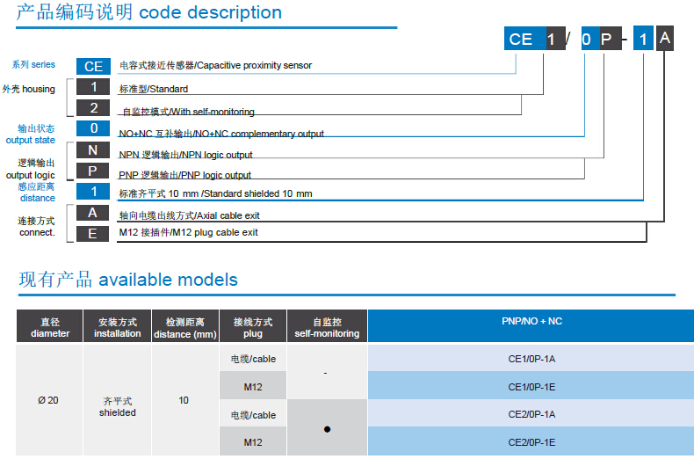Select the N box for NPN logic output
The height and width of the screenshot is (459, 694).
point(93,150)
